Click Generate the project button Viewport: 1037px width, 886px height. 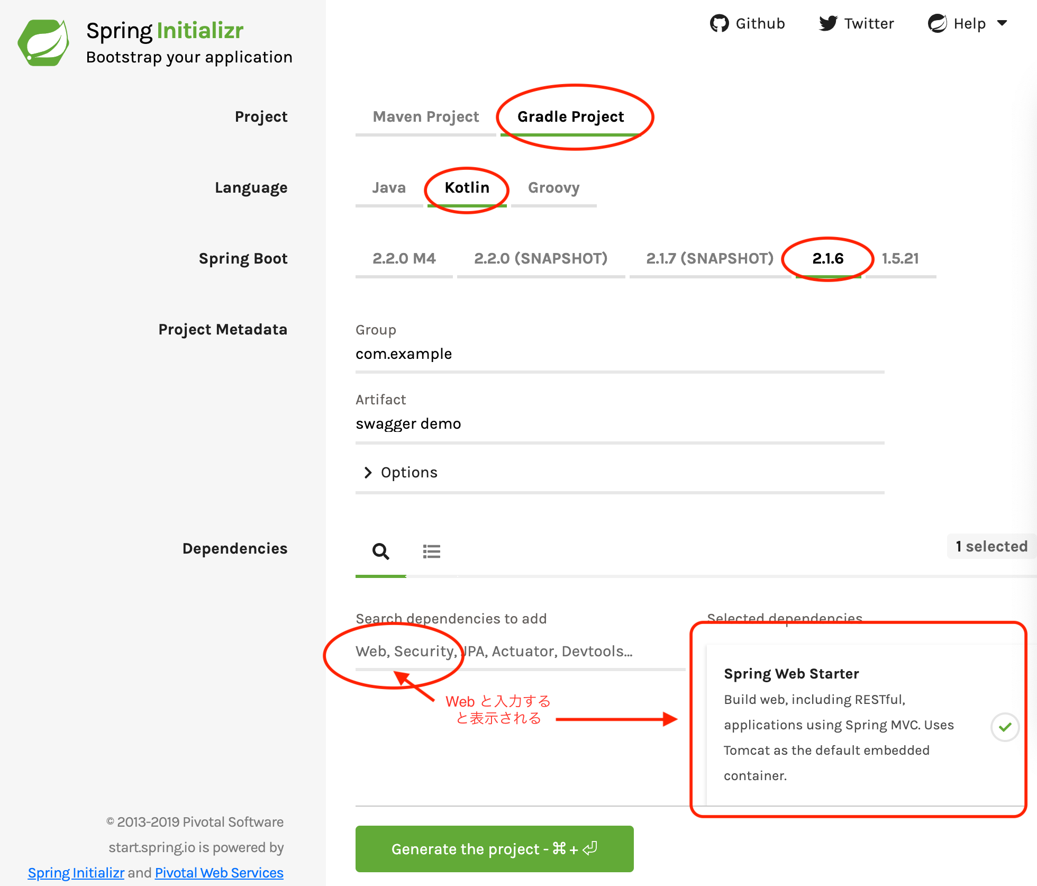(x=494, y=848)
